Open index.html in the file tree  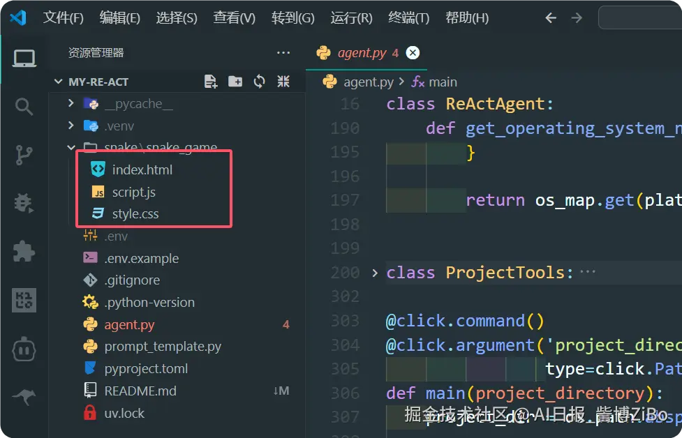tap(142, 169)
